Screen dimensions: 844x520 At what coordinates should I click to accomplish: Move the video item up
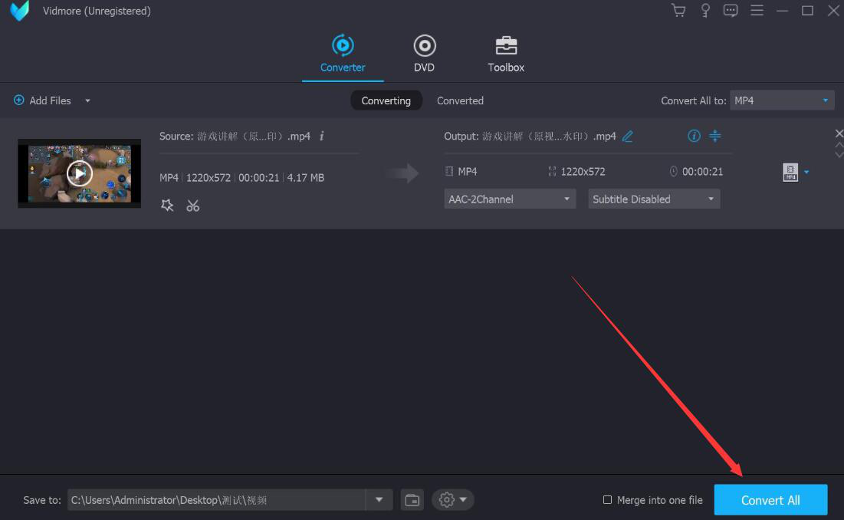839,145
